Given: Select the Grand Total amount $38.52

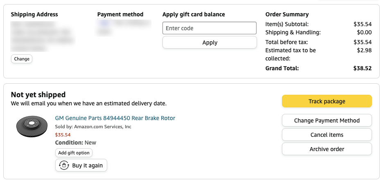Looking at the screenshot, I should [363, 68].
